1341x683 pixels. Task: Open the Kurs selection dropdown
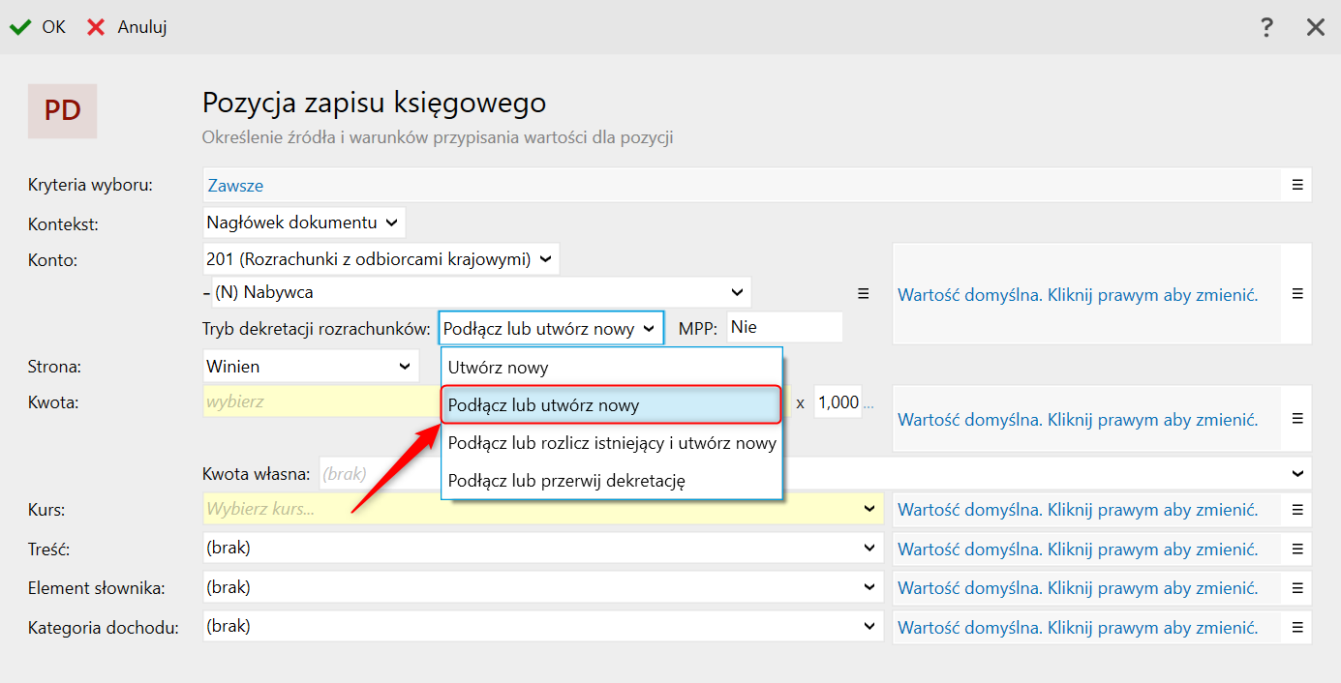click(542, 509)
